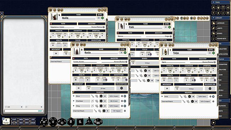
Task: Switch to Main side tab on Rasla's sheet
Action: pyautogui.click(x=130, y=57)
